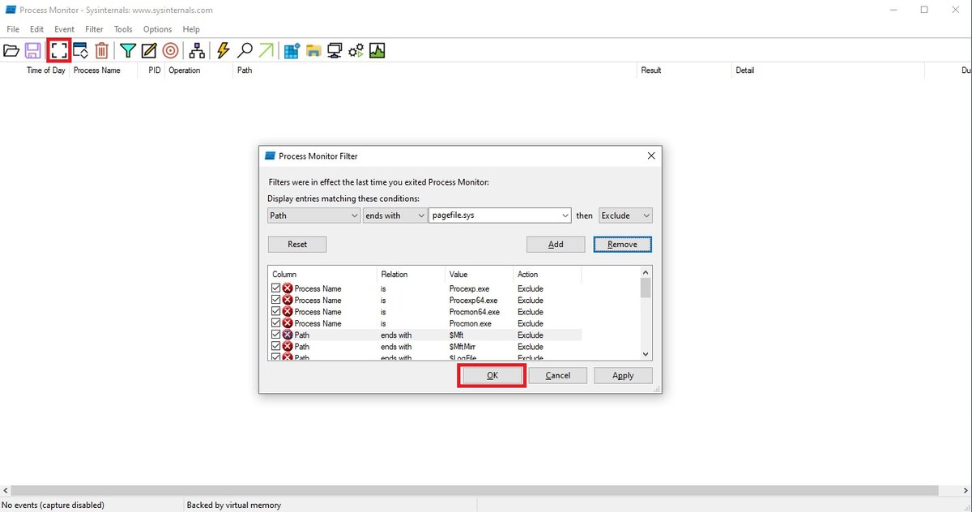This screenshot has width=972, height=512.
Task: Expand the Exclude action dropdown
Action: point(646,215)
